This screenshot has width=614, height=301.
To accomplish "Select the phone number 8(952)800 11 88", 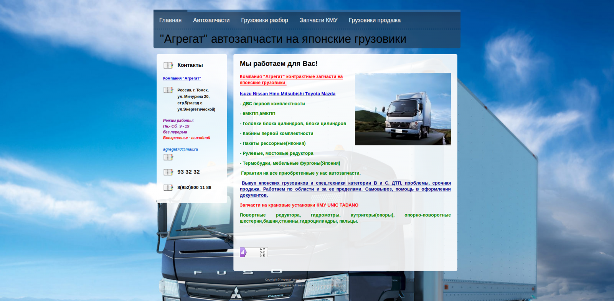I will tap(194, 188).
